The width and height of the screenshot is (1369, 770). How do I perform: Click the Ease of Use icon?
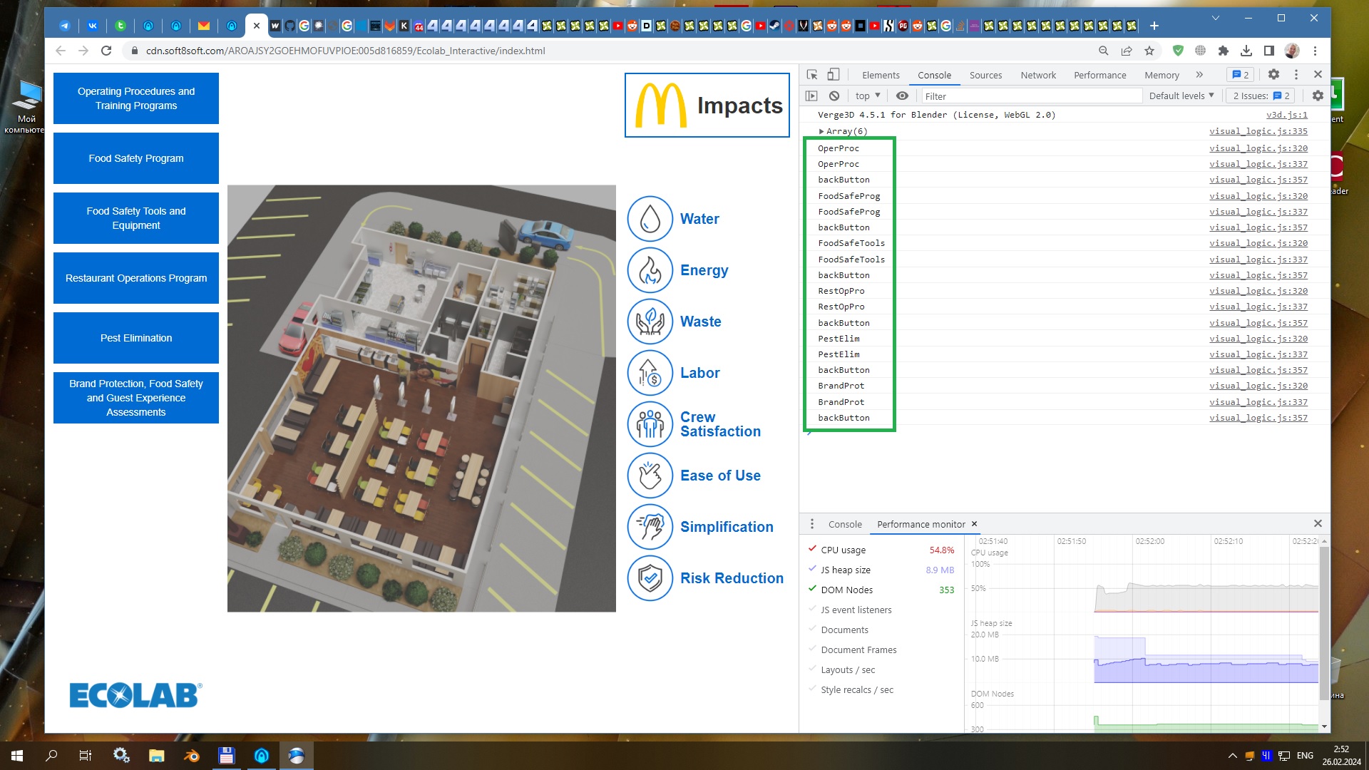(x=650, y=476)
